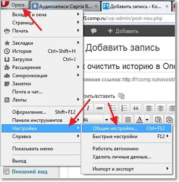Open the Справка submenu
179x182 pixels.
tap(42, 136)
